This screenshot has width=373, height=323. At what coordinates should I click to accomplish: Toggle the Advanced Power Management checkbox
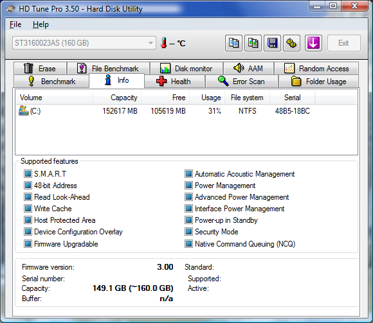click(188, 197)
